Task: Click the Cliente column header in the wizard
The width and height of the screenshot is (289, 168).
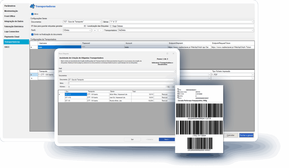Action: click(x=120, y=91)
